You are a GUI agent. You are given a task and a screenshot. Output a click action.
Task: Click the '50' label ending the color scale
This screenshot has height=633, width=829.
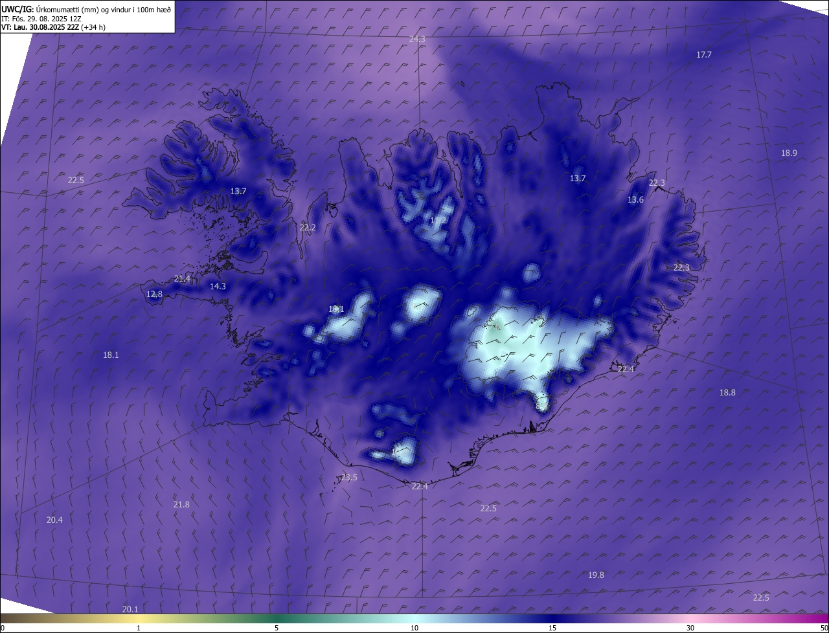(x=824, y=628)
